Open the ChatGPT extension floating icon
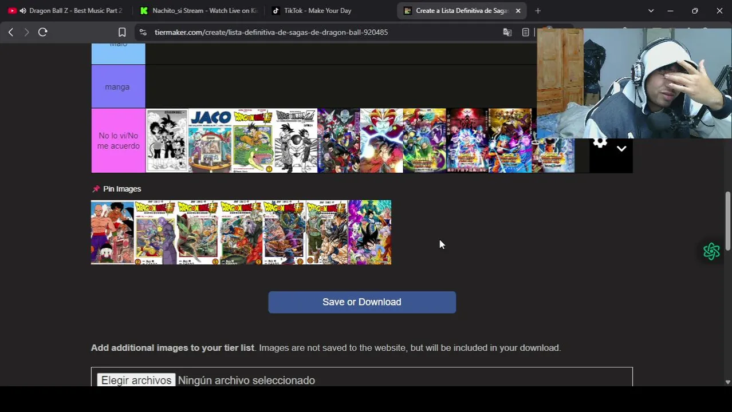This screenshot has height=412, width=732. 711,251
